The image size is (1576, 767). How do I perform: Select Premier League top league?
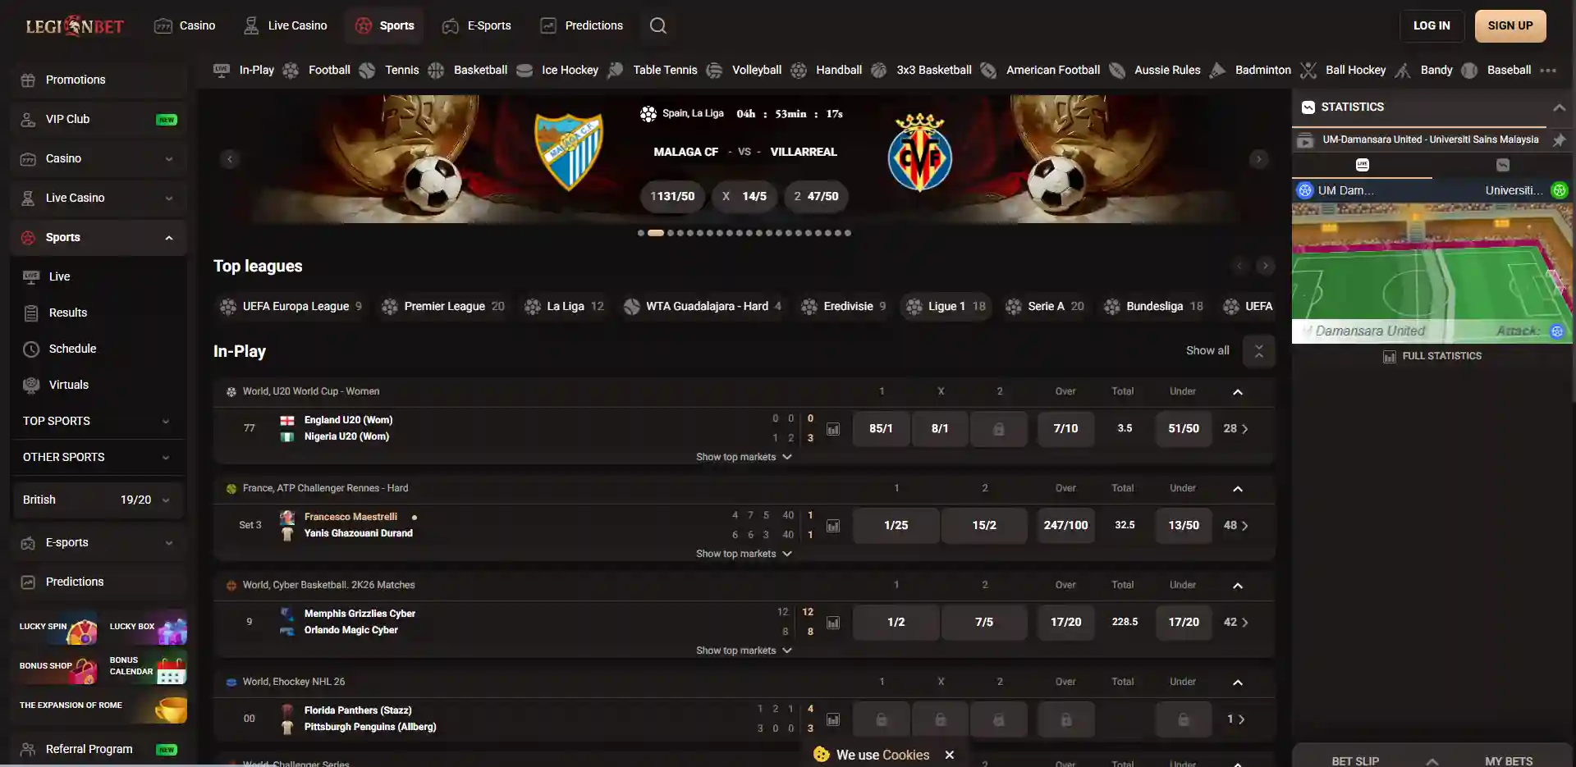point(443,306)
